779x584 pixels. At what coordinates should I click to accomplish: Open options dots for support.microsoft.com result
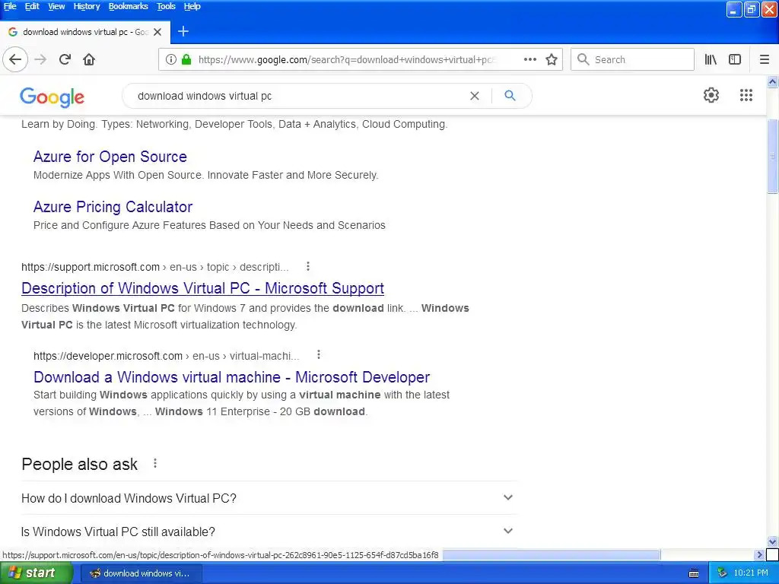308,267
